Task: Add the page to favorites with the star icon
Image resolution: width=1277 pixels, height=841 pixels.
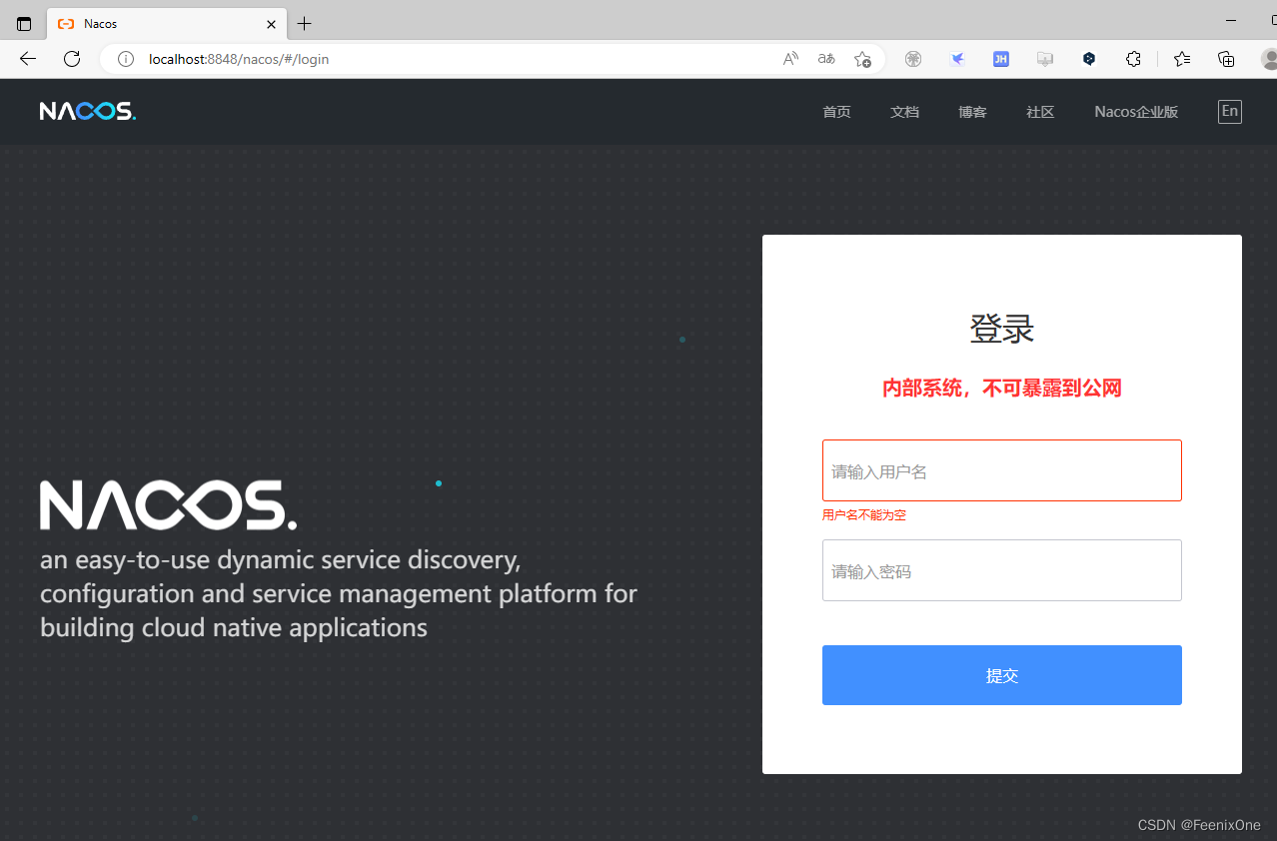Action: point(862,59)
